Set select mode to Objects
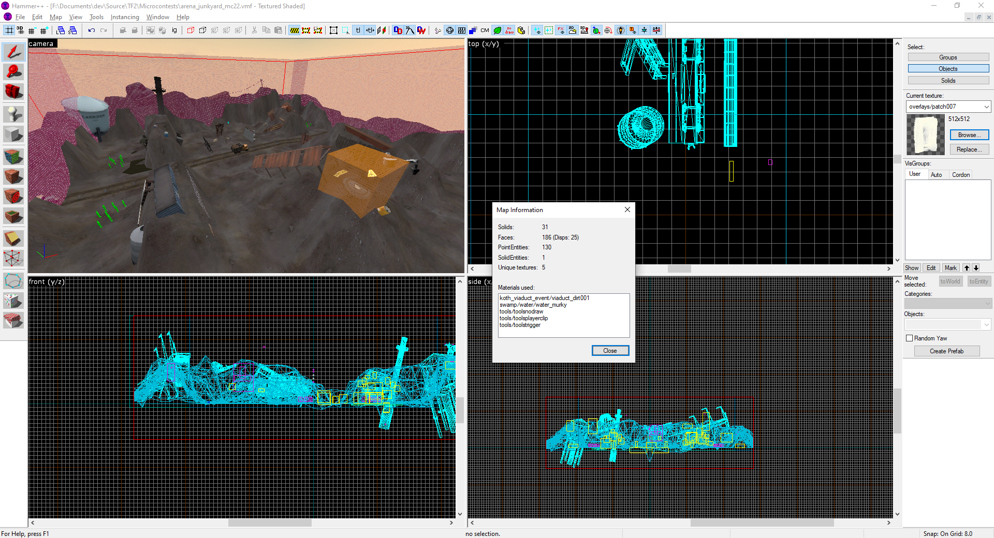The image size is (994, 538). pos(948,69)
